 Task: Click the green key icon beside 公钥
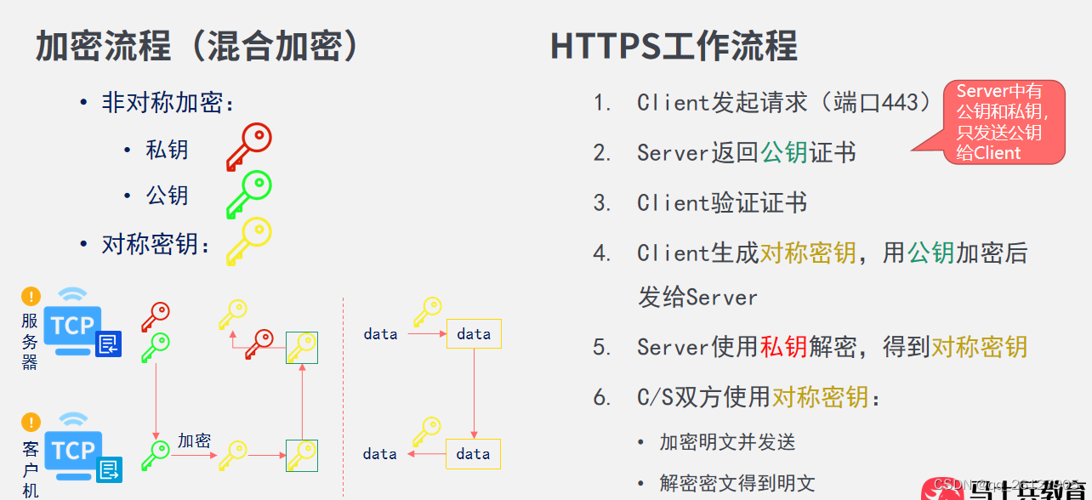tap(248, 195)
